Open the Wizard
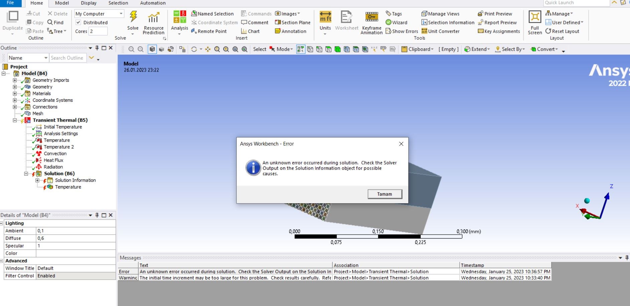This screenshot has width=630, height=306. [x=396, y=22]
